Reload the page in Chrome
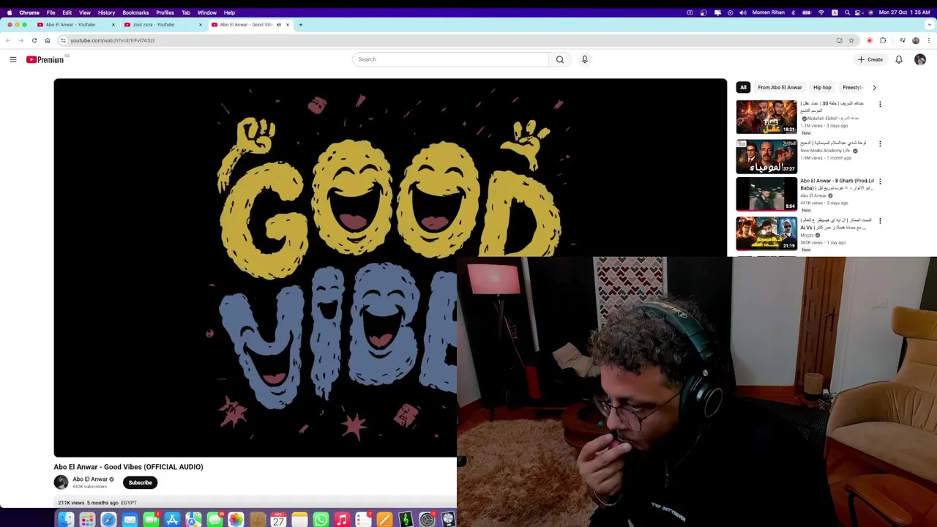This screenshot has width=937, height=527. pyautogui.click(x=34, y=40)
